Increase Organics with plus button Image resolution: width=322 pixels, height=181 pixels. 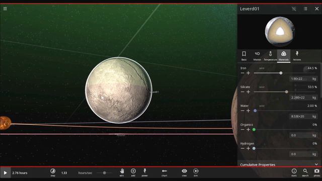(x=248, y=130)
